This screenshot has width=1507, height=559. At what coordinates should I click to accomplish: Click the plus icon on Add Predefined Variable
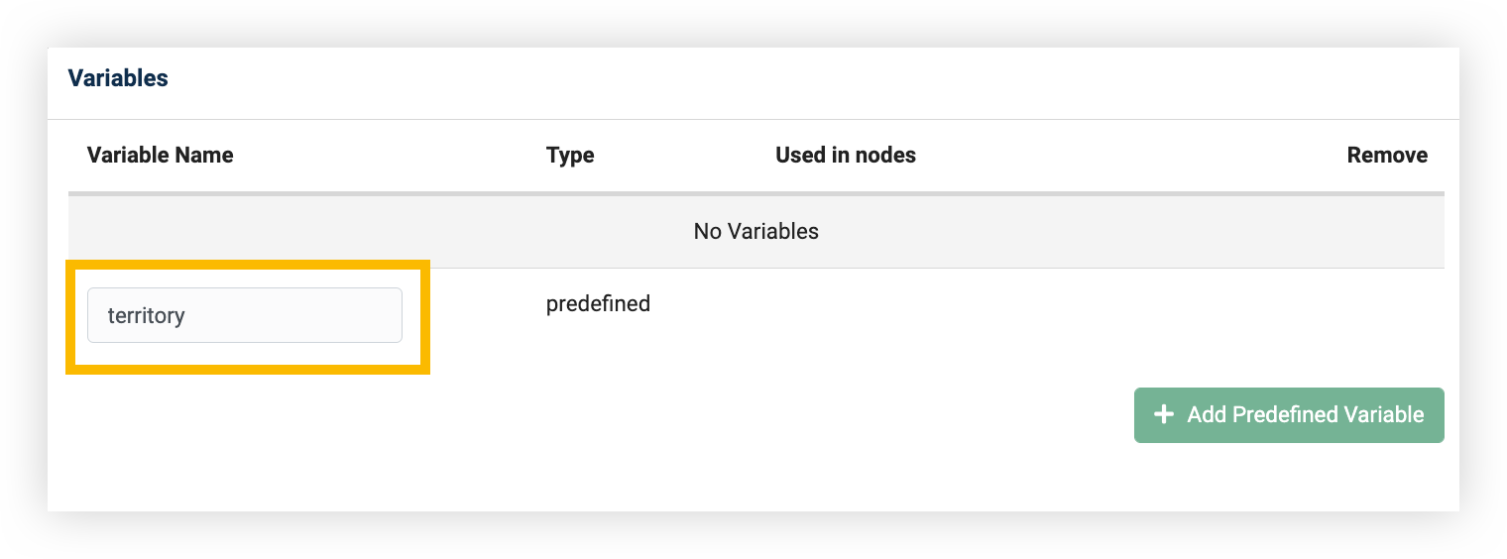[x=1164, y=415]
